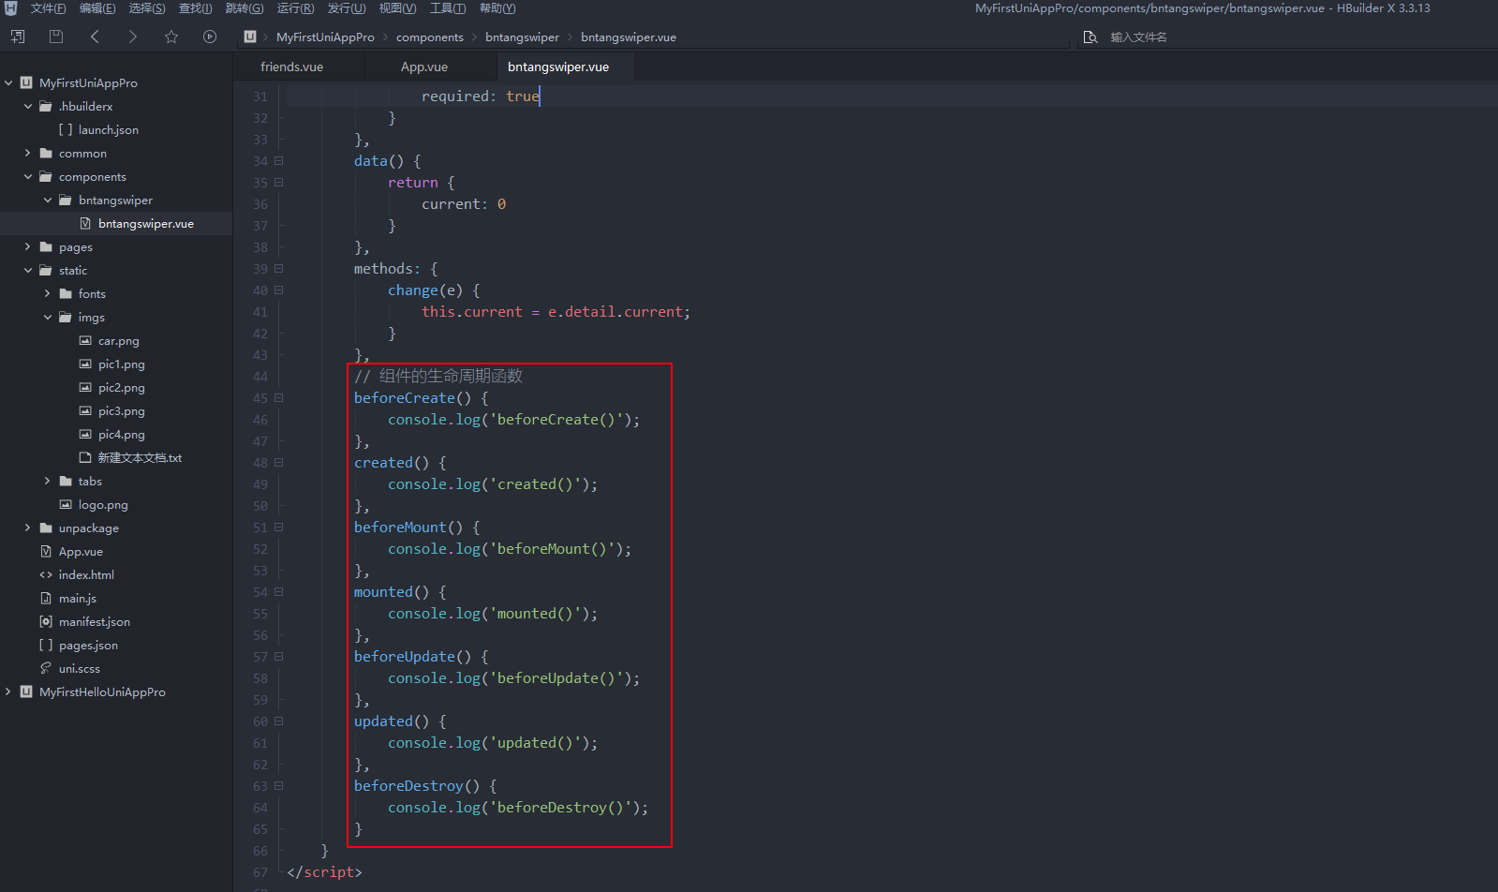Go forward with the right arrow icon
Viewport: 1498px width, 892px height.
tap(133, 37)
